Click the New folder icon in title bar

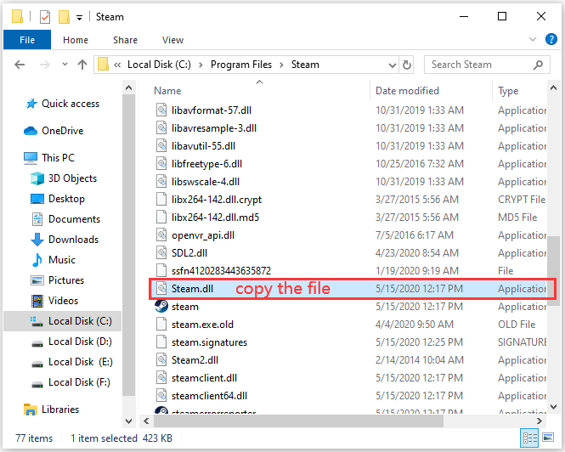[x=64, y=17]
